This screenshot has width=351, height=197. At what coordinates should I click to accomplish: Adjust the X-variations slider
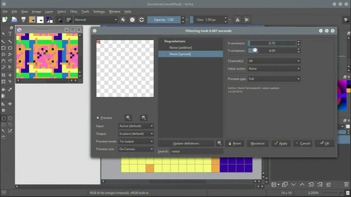(272, 43)
